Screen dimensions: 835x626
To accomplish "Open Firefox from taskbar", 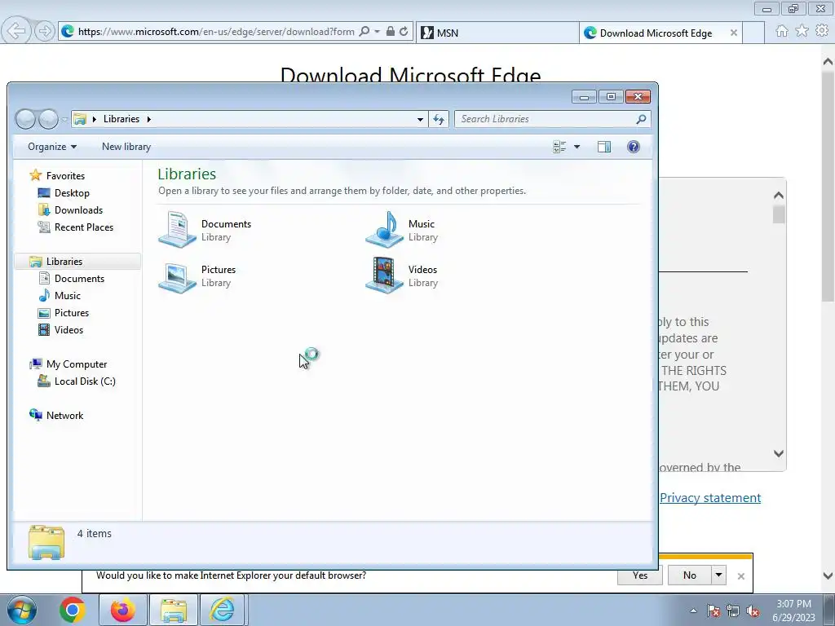I will click(x=122, y=610).
